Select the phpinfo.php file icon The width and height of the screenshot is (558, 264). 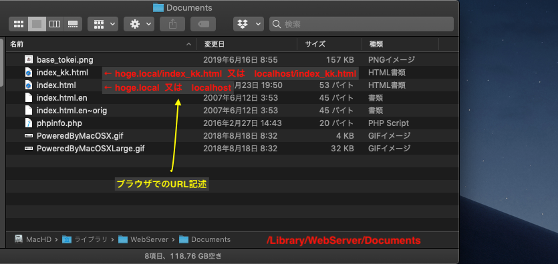[x=29, y=123]
